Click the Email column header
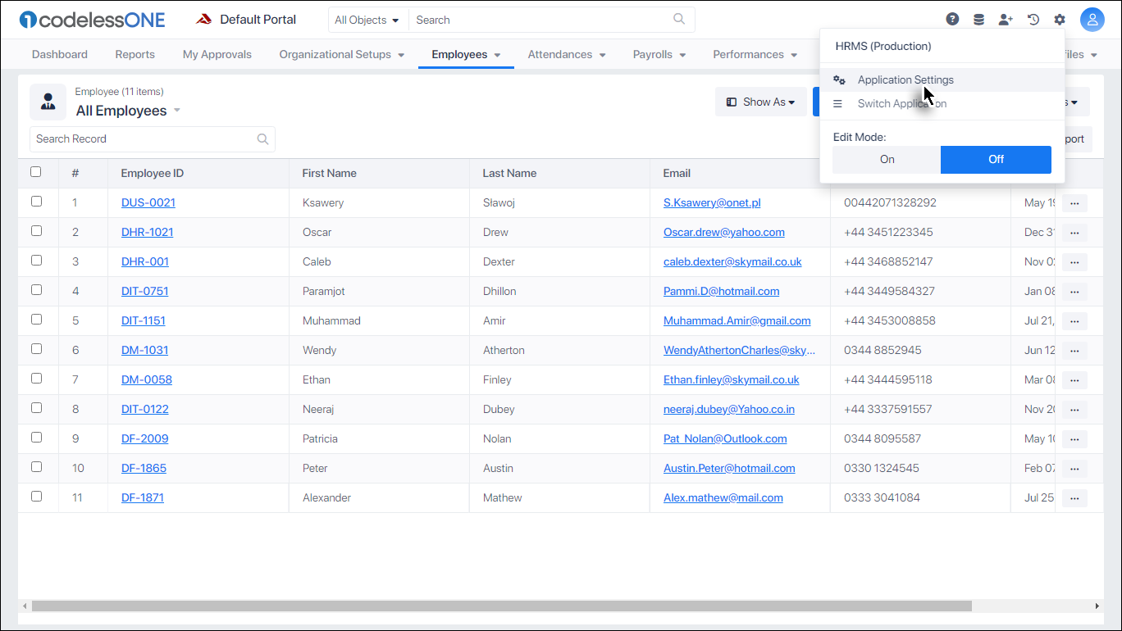Viewport: 1122px width, 631px height. click(677, 174)
